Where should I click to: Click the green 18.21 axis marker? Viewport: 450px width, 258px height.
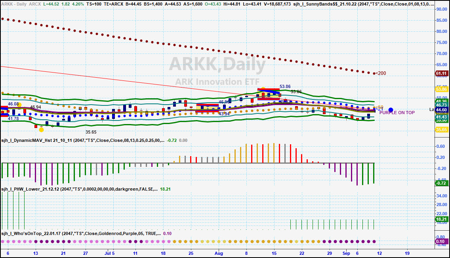441,219
